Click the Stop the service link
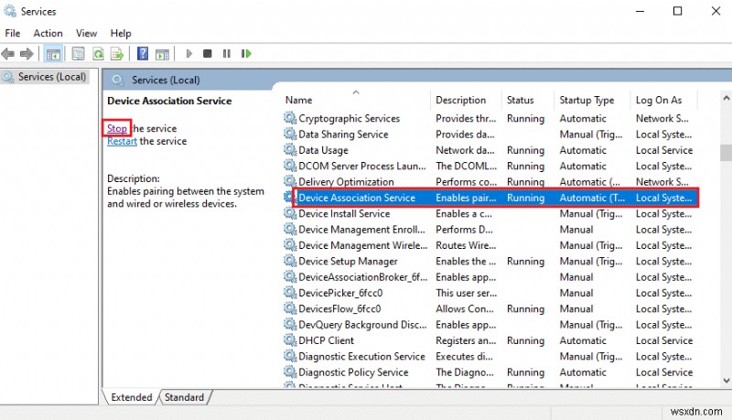The image size is (732, 420). 116,128
